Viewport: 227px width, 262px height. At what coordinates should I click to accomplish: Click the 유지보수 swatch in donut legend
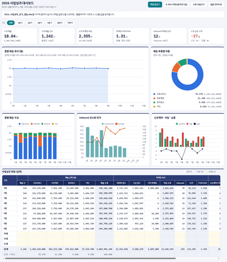pyautogui.click(x=154, y=102)
